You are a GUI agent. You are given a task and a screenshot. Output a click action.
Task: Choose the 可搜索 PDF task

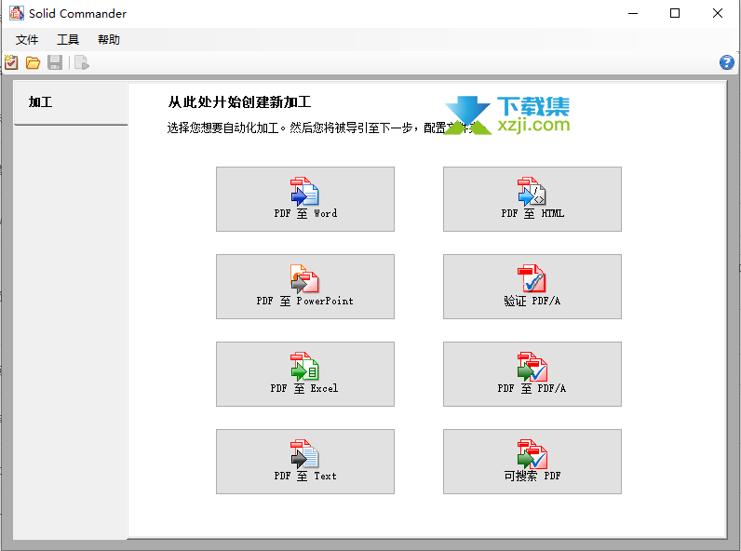tap(532, 462)
